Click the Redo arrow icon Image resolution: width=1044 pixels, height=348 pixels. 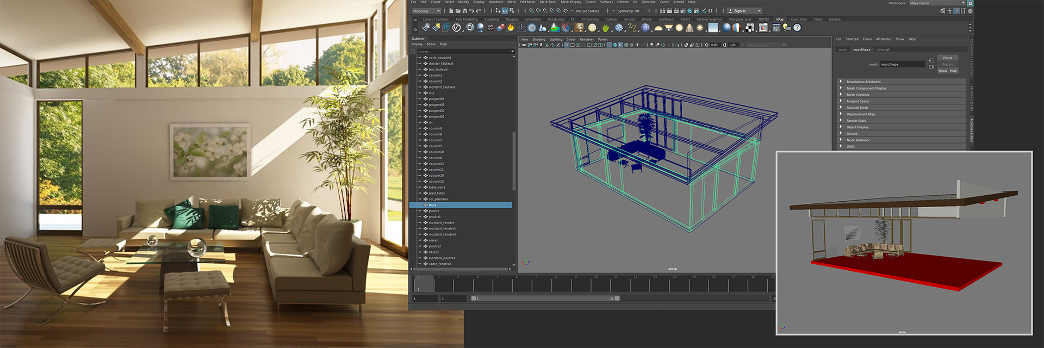[478, 11]
